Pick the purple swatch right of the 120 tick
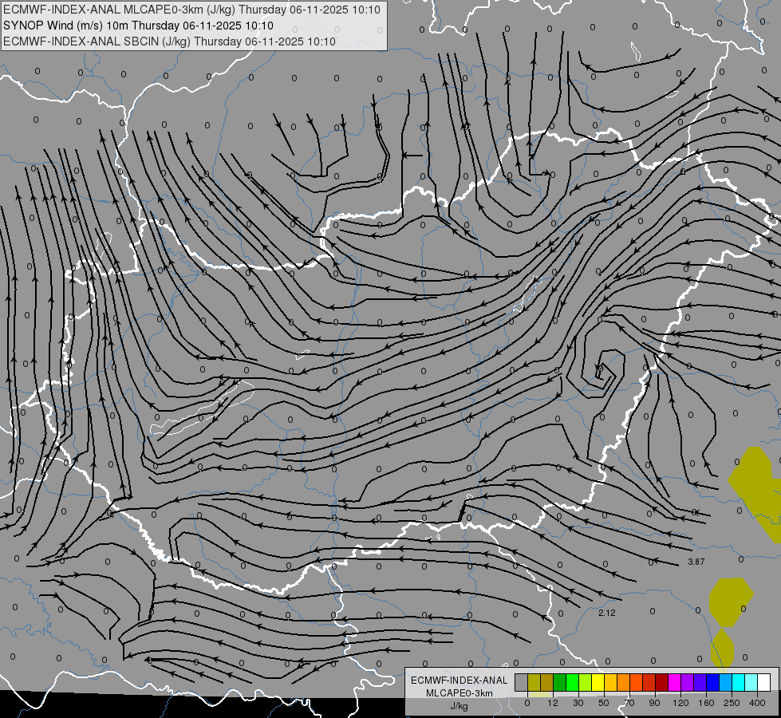The image size is (781, 718). tap(688, 682)
